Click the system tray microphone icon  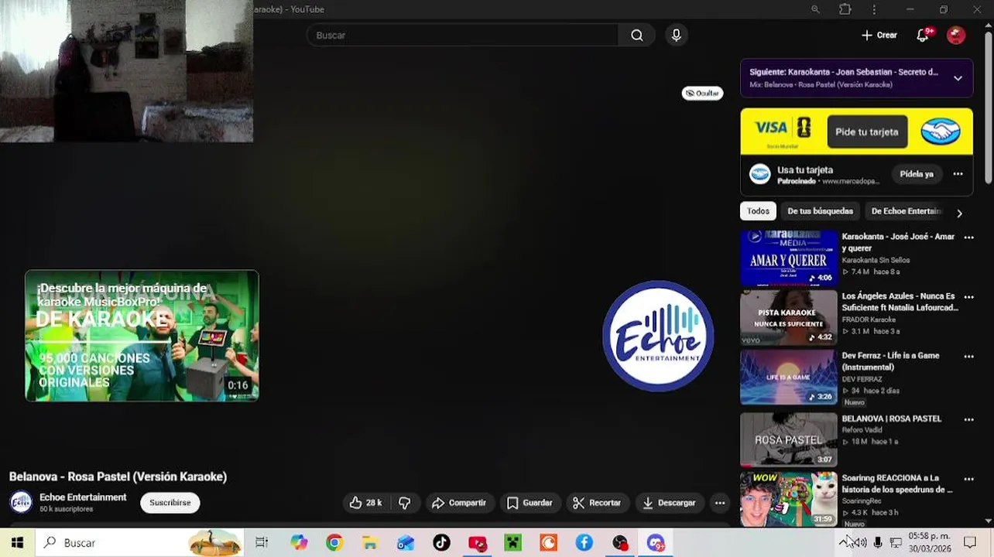(878, 543)
